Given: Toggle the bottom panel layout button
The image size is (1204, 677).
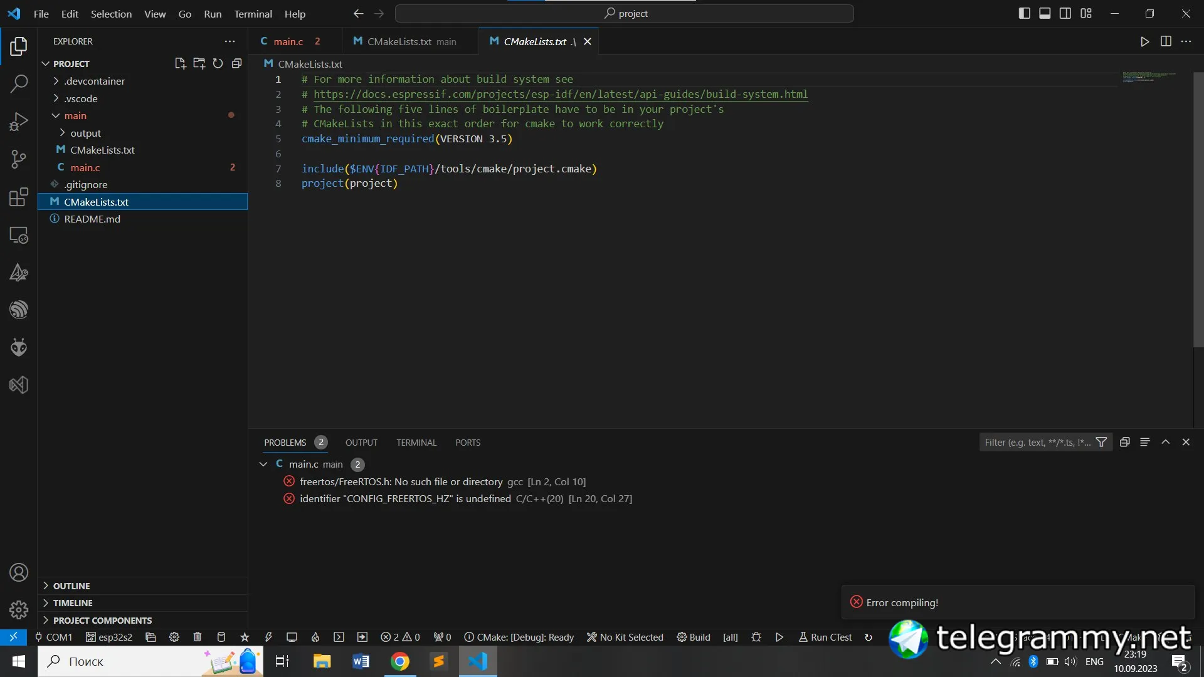Looking at the screenshot, I should click(1045, 13).
